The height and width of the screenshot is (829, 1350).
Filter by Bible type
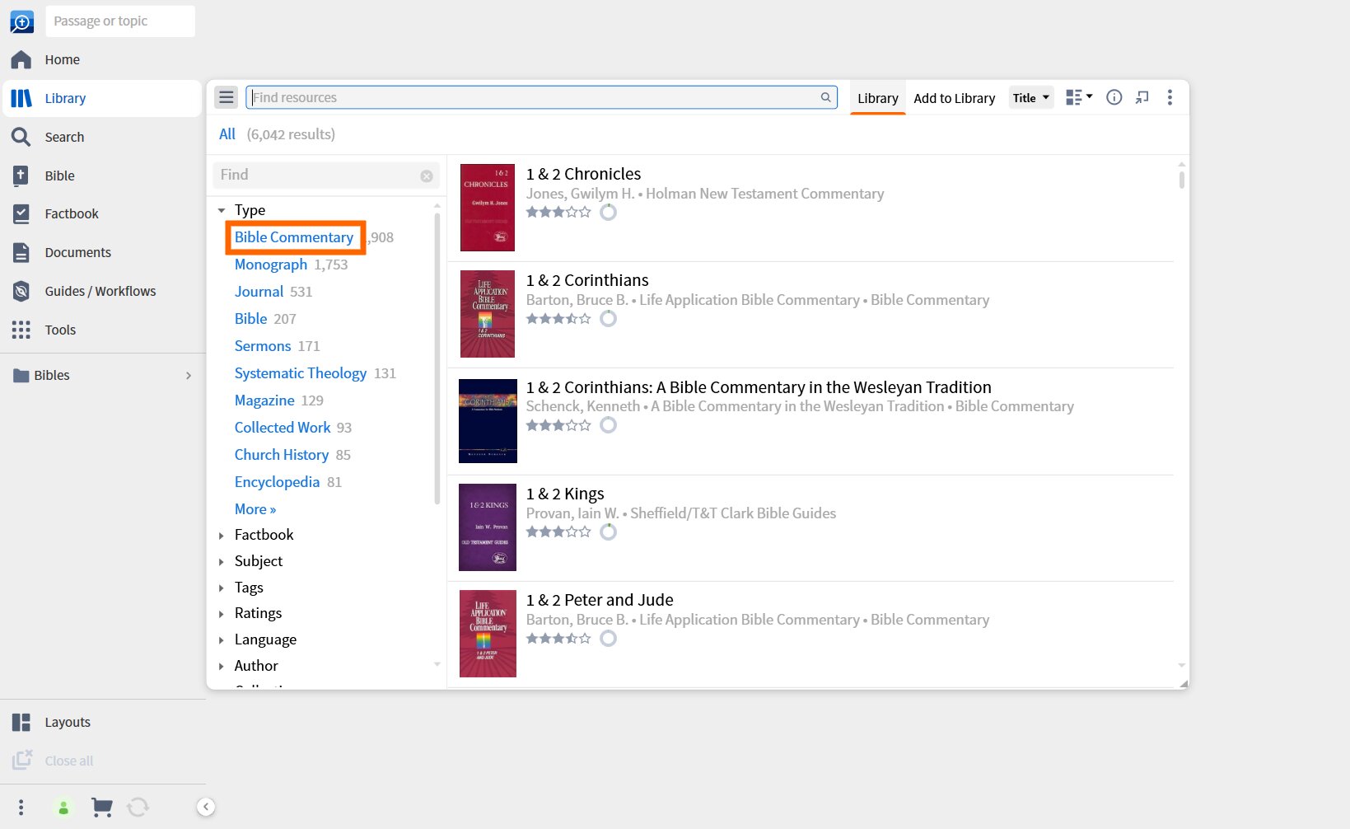(251, 319)
